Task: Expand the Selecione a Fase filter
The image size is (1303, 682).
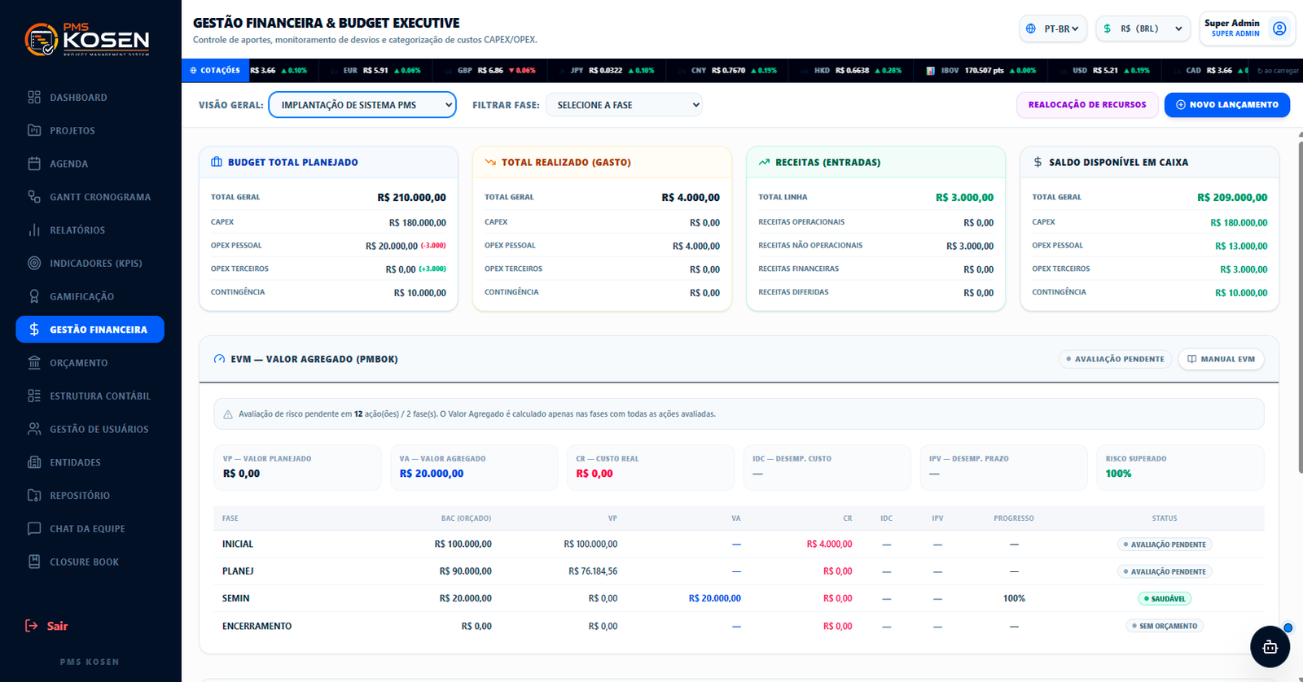Action: (x=624, y=105)
